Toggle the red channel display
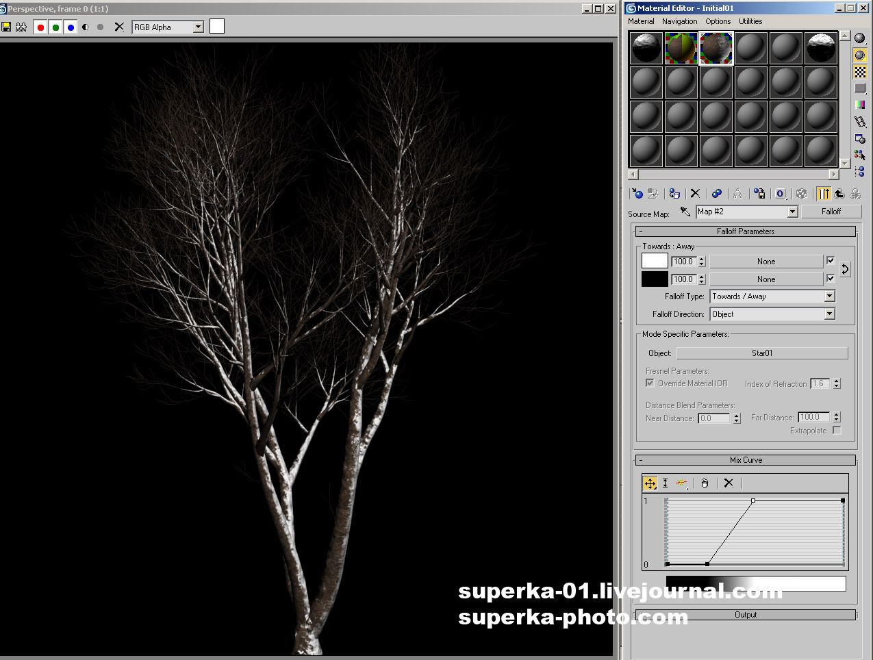The height and width of the screenshot is (660, 873). point(40,27)
